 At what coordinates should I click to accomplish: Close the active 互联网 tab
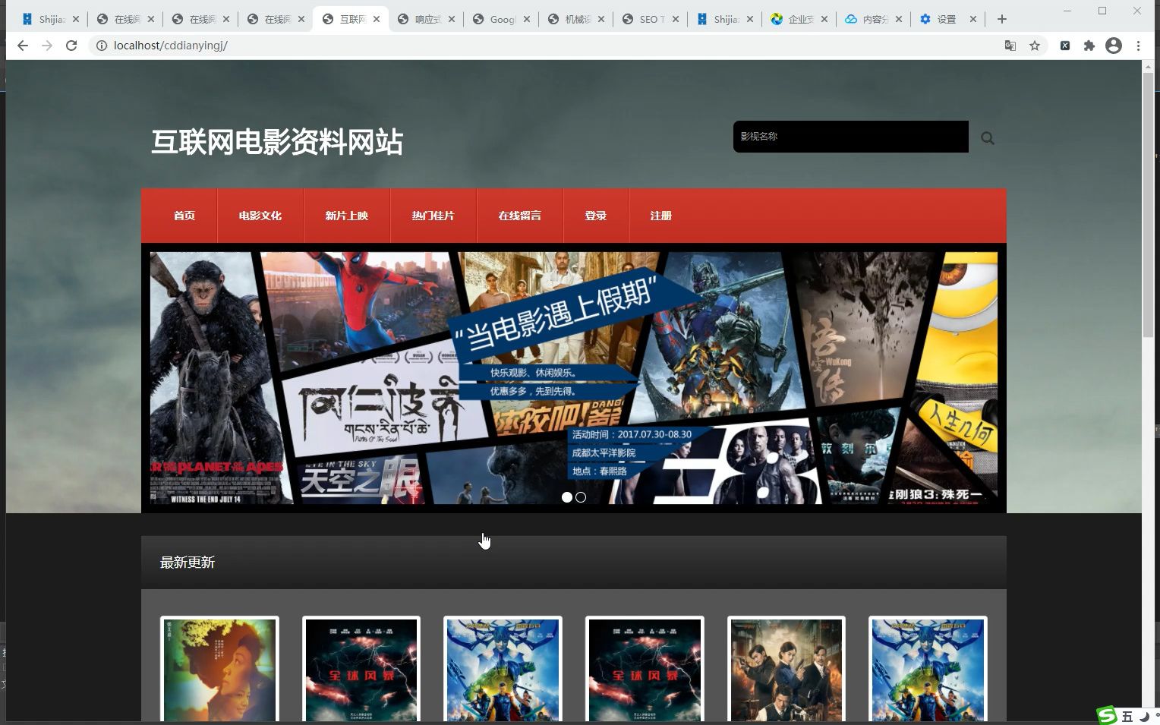377,19
